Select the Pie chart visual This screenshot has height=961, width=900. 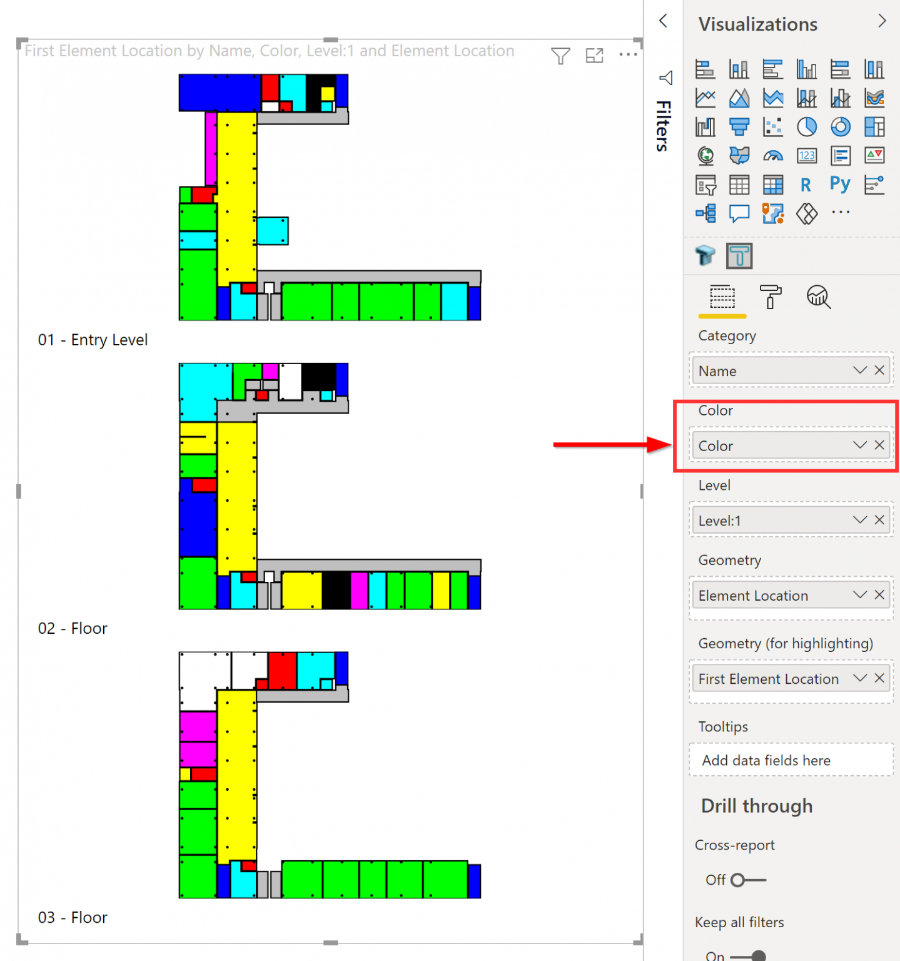[x=807, y=127]
